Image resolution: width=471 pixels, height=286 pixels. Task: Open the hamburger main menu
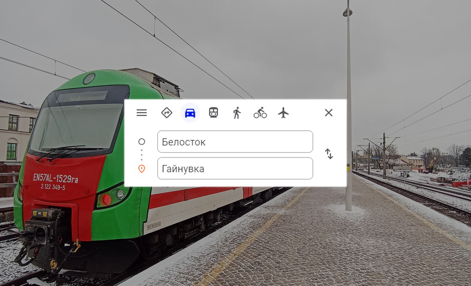(142, 113)
